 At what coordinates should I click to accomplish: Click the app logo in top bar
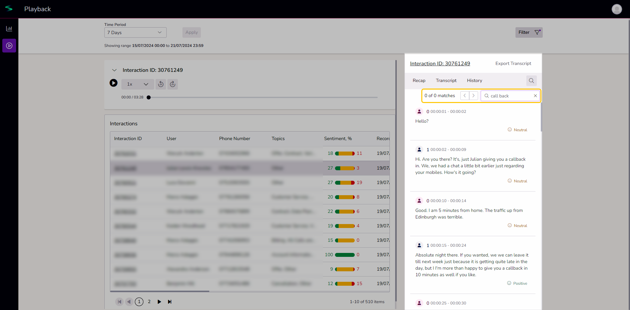pos(9,9)
